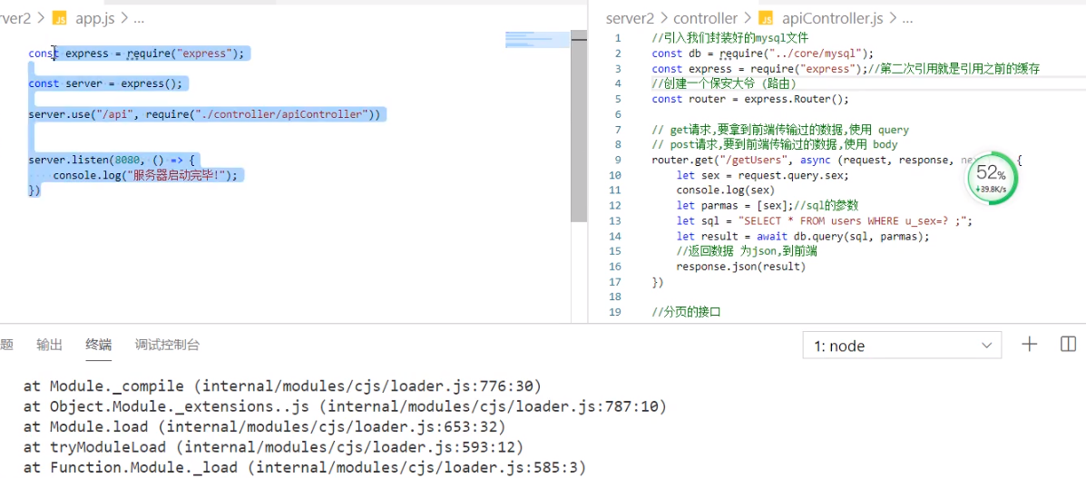Click the JS file icon beside app.js
The height and width of the screenshot is (478, 1086).
60,19
